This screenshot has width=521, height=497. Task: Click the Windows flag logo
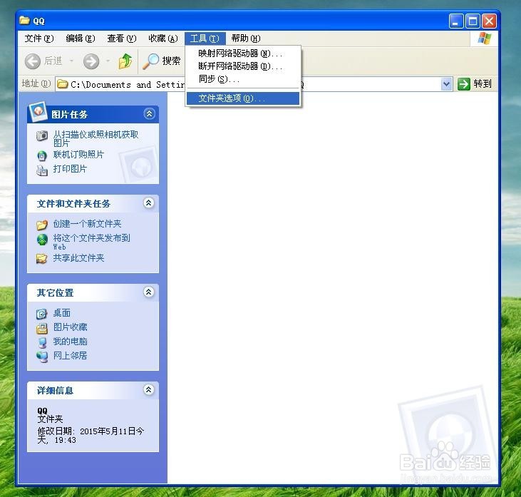coord(485,39)
